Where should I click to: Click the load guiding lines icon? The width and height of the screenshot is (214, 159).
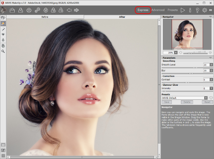pos(46,10)
